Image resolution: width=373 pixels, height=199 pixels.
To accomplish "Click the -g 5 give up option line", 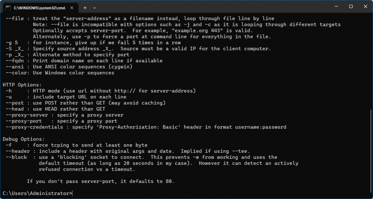I will point(93,43).
